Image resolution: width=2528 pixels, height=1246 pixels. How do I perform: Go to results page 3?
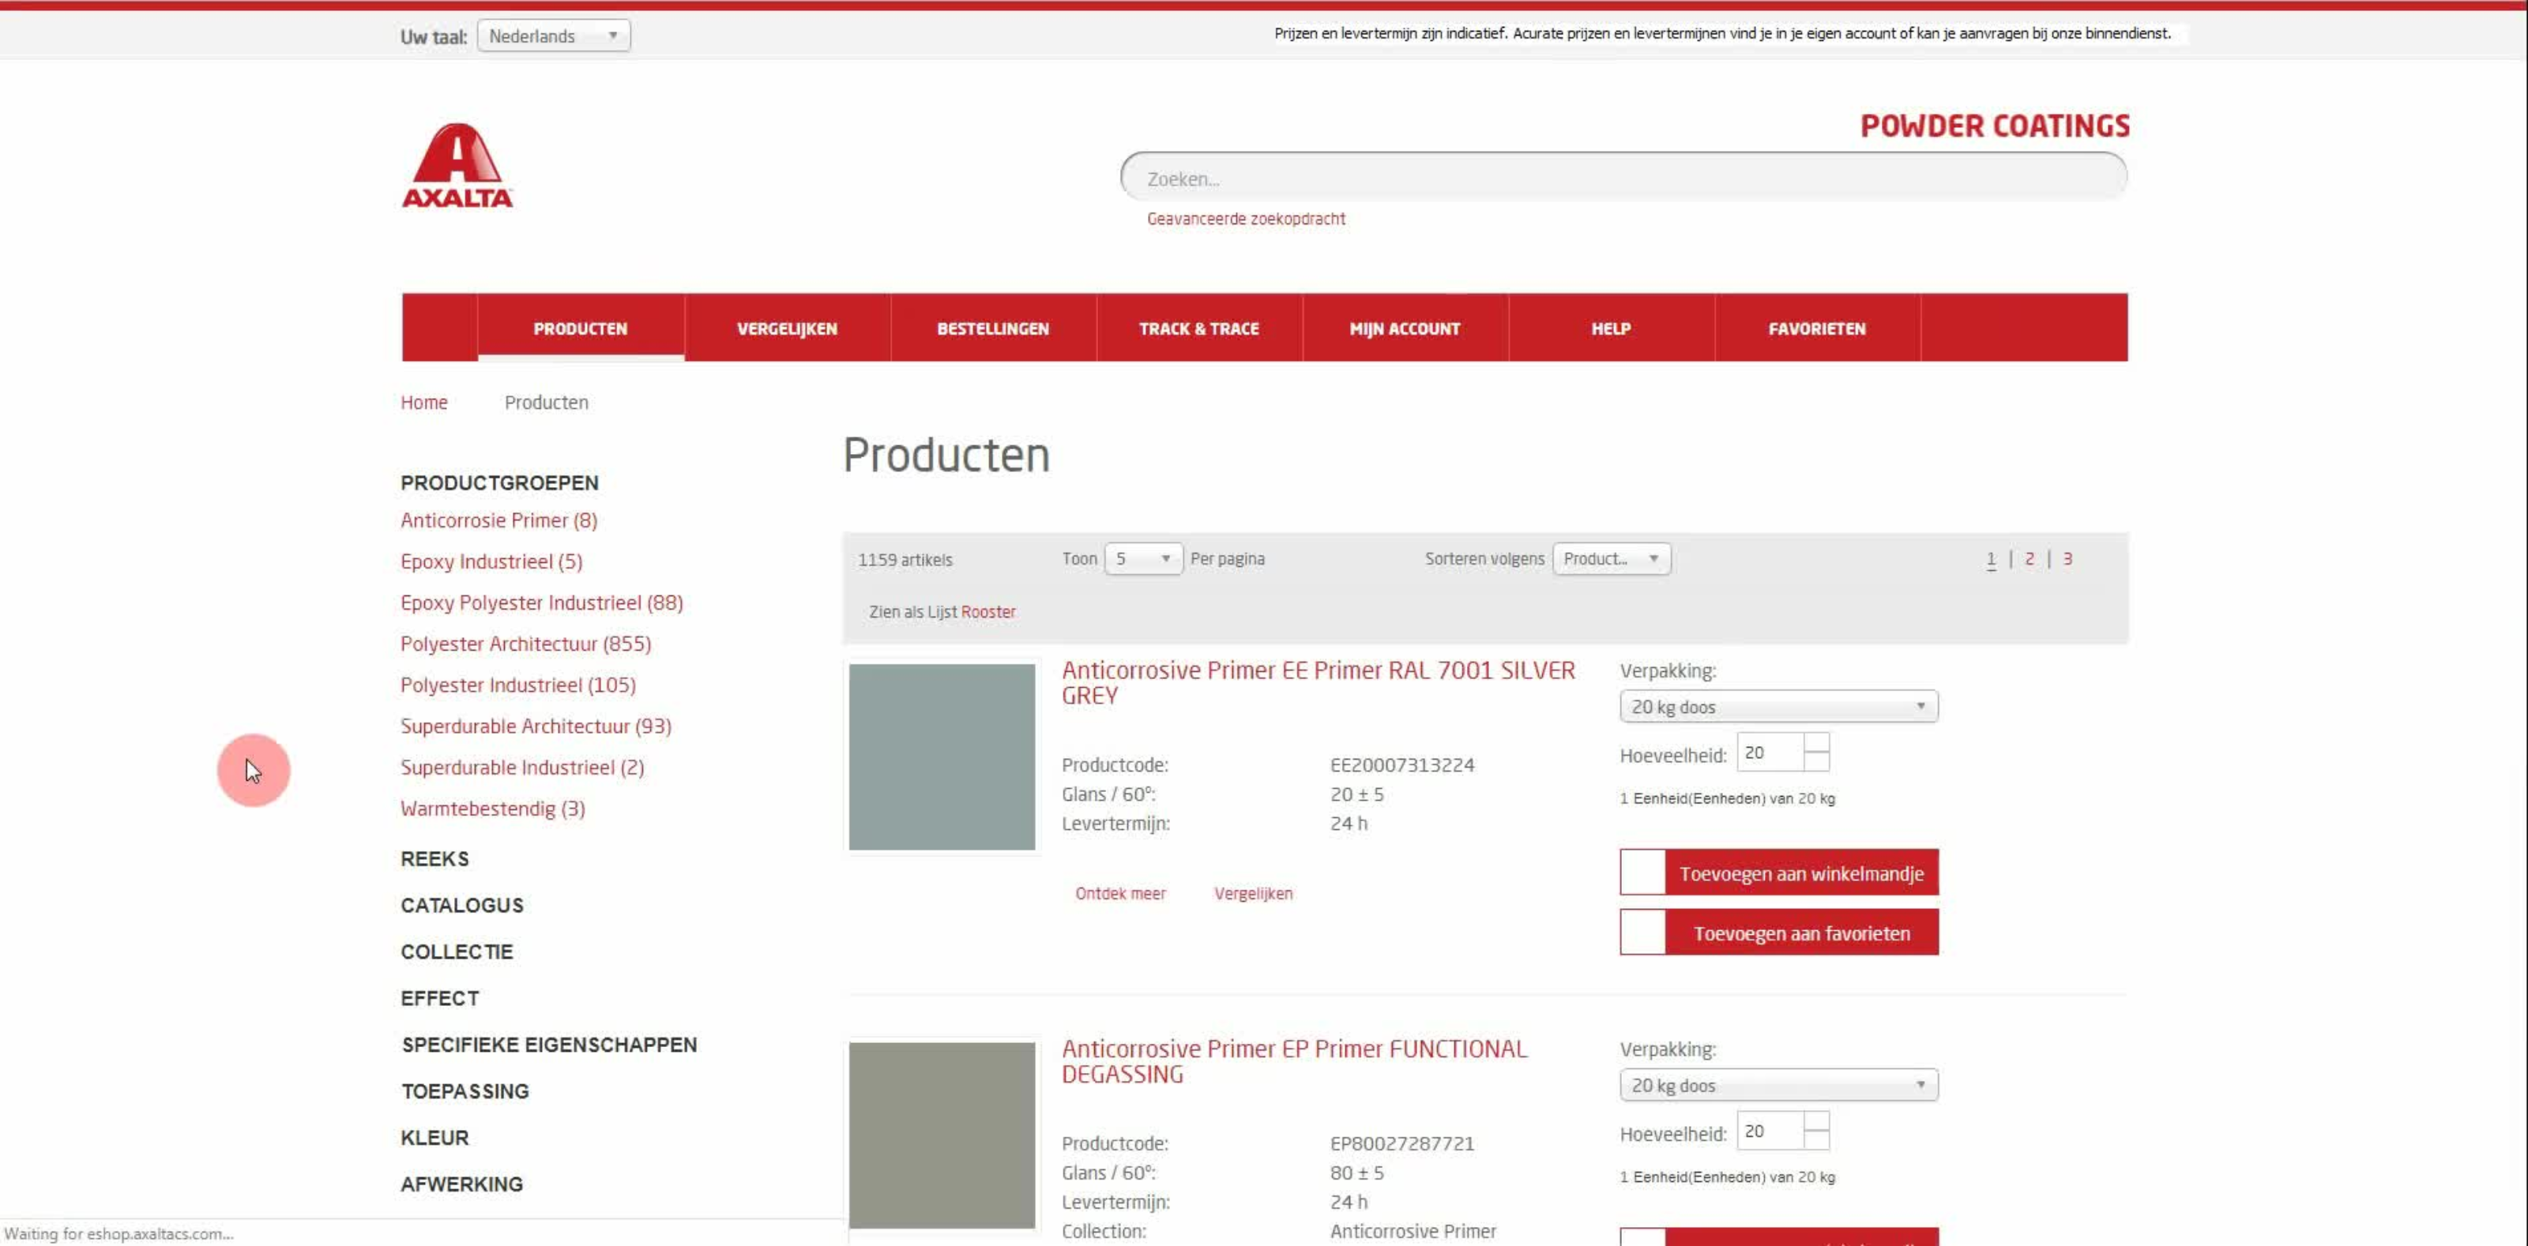tap(2067, 558)
